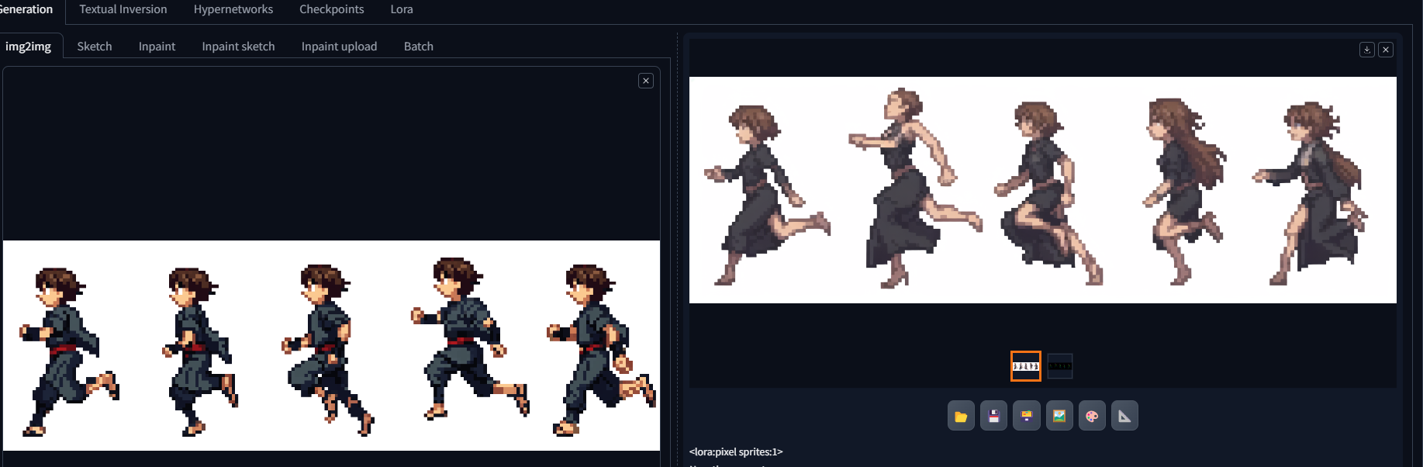
Task: Select the img2img sub-tab
Action: click(x=29, y=47)
